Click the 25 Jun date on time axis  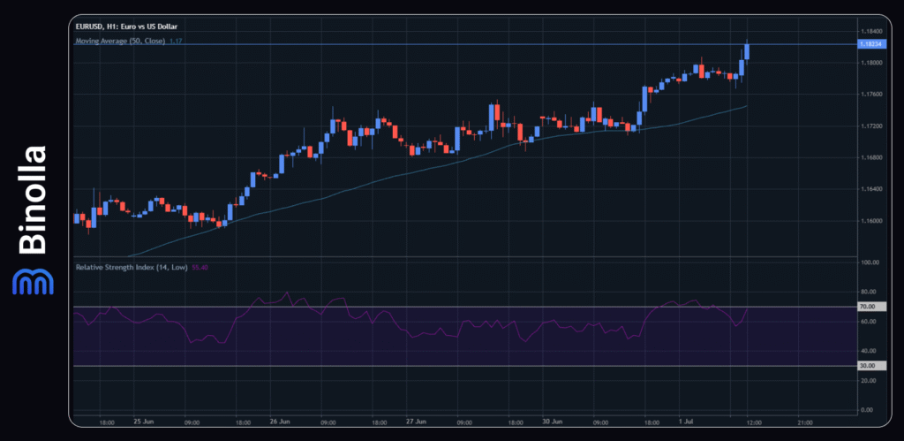[144, 422]
